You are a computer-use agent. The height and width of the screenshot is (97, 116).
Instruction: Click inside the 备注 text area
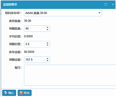pos(70,75)
